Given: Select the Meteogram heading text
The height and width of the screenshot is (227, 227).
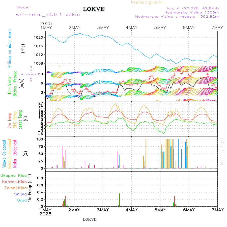Looking at the screenshot, I should [147, 2].
